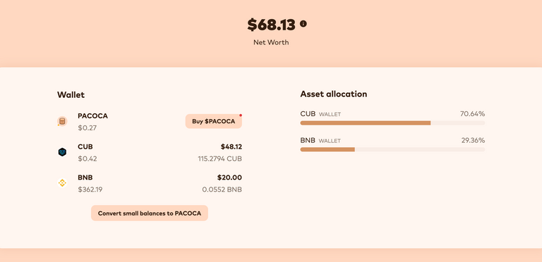This screenshot has width=542, height=262.
Task: Click the 0.0552 BNB amount
Action: click(222, 189)
